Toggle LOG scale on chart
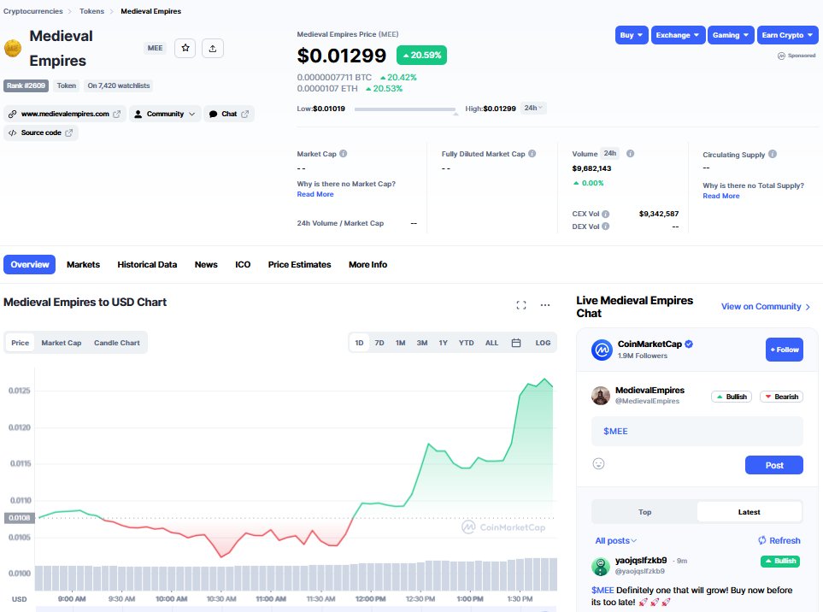 (543, 343)
